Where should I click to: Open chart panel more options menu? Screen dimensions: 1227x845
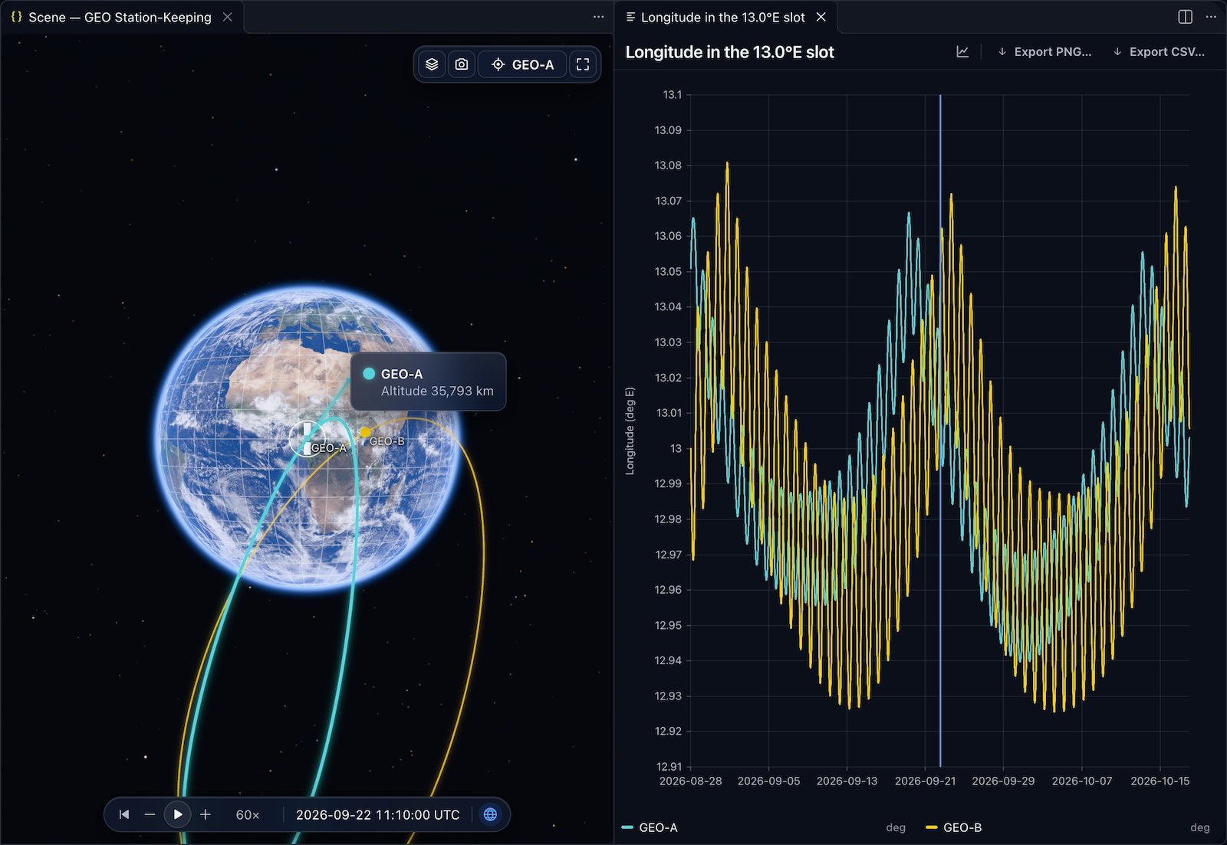pos(1211,17)
